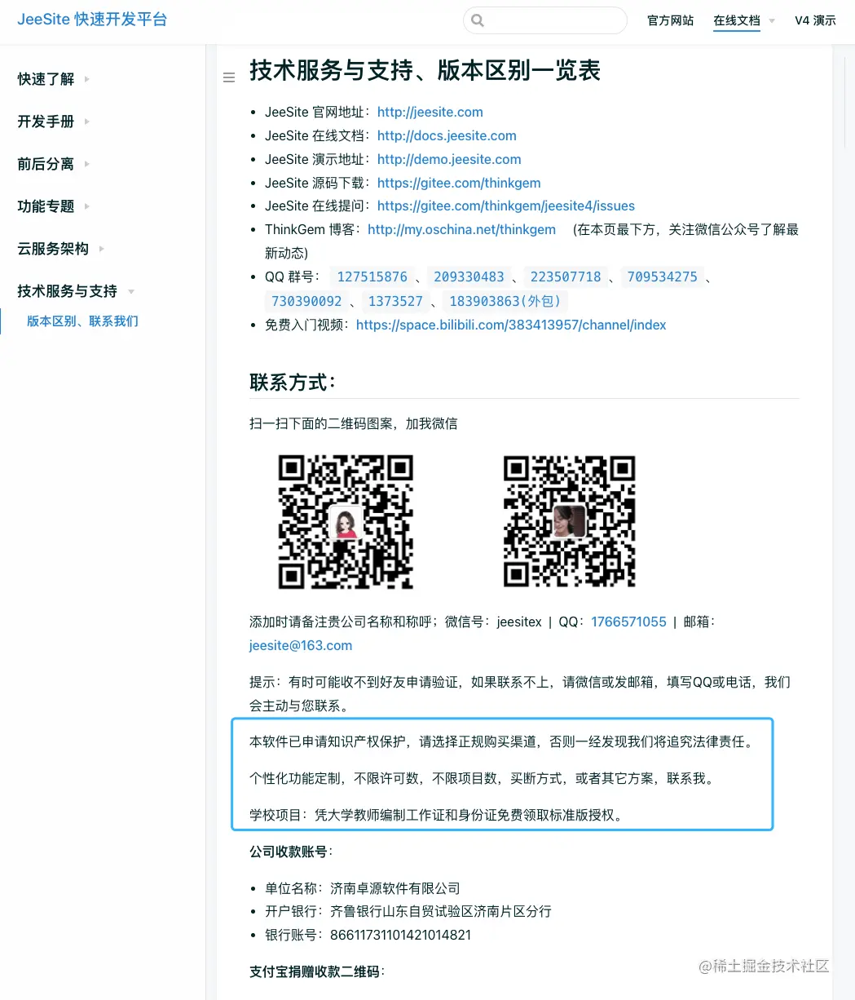The width and height of the screenshot is (855, 1000).
Task: Open JeeSite 快速开发平台 home title
Action: [92, 20]
